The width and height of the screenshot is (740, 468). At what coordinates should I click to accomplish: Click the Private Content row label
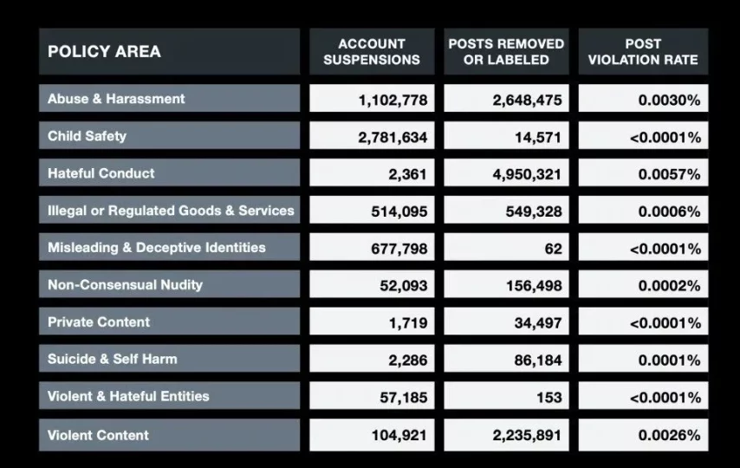pos(169,322)
